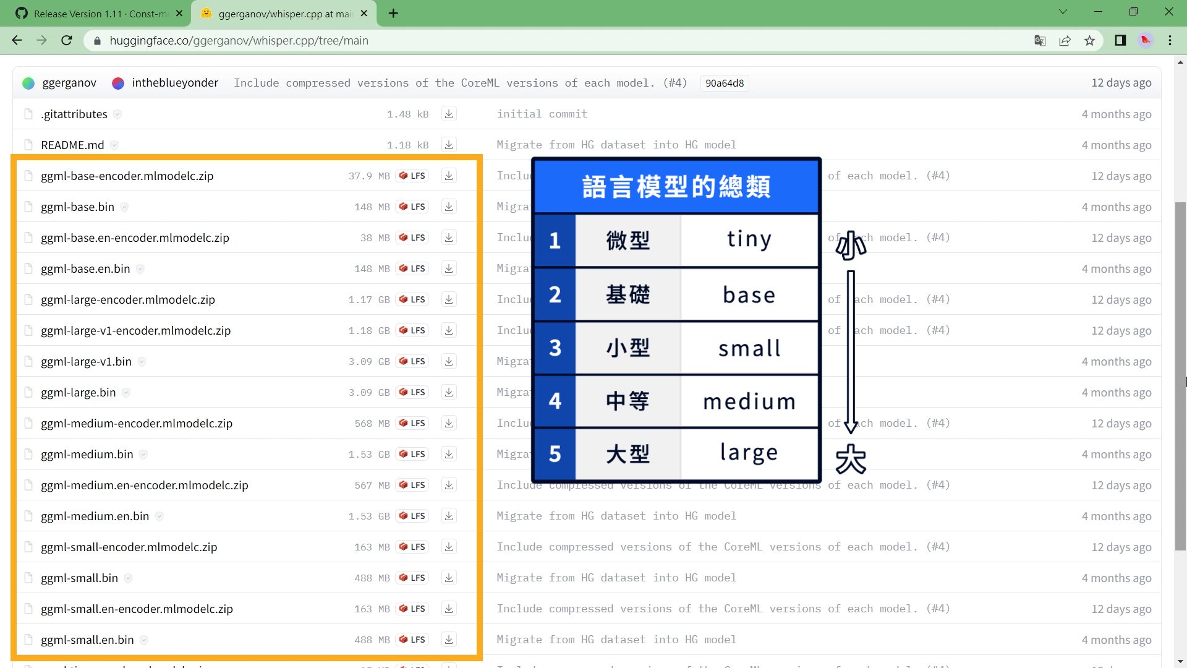
Task: Download ggml-large-v1.bin model
Action: point(449,361)
